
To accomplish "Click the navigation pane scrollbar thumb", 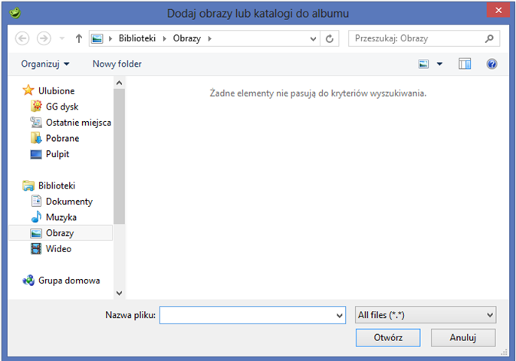I will pos(119,156).
